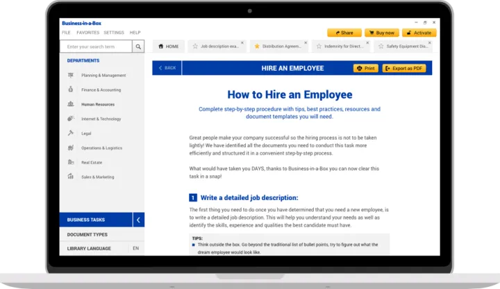Screen dimensions: 500x289
Task: Open the SETTINGS menu
Action: (x=114, y=33)
